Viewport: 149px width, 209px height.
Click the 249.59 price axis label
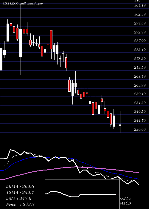coord(140,112)
